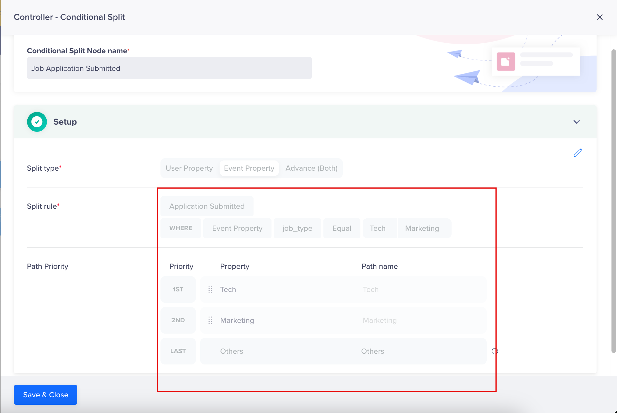Click the Marketing value chip

422,228
